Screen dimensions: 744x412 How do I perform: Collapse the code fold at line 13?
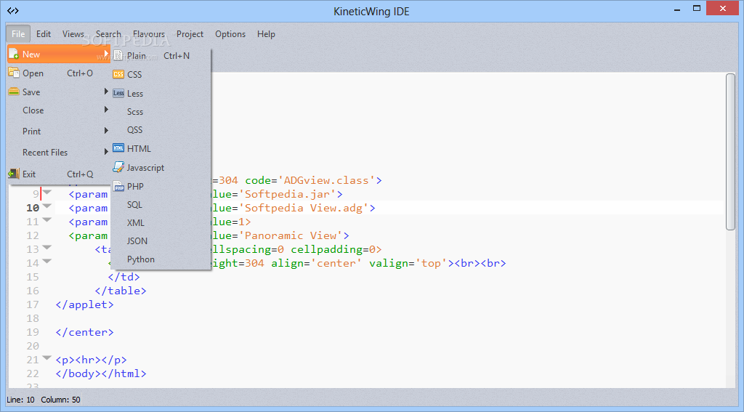click(x=47, y=247)
